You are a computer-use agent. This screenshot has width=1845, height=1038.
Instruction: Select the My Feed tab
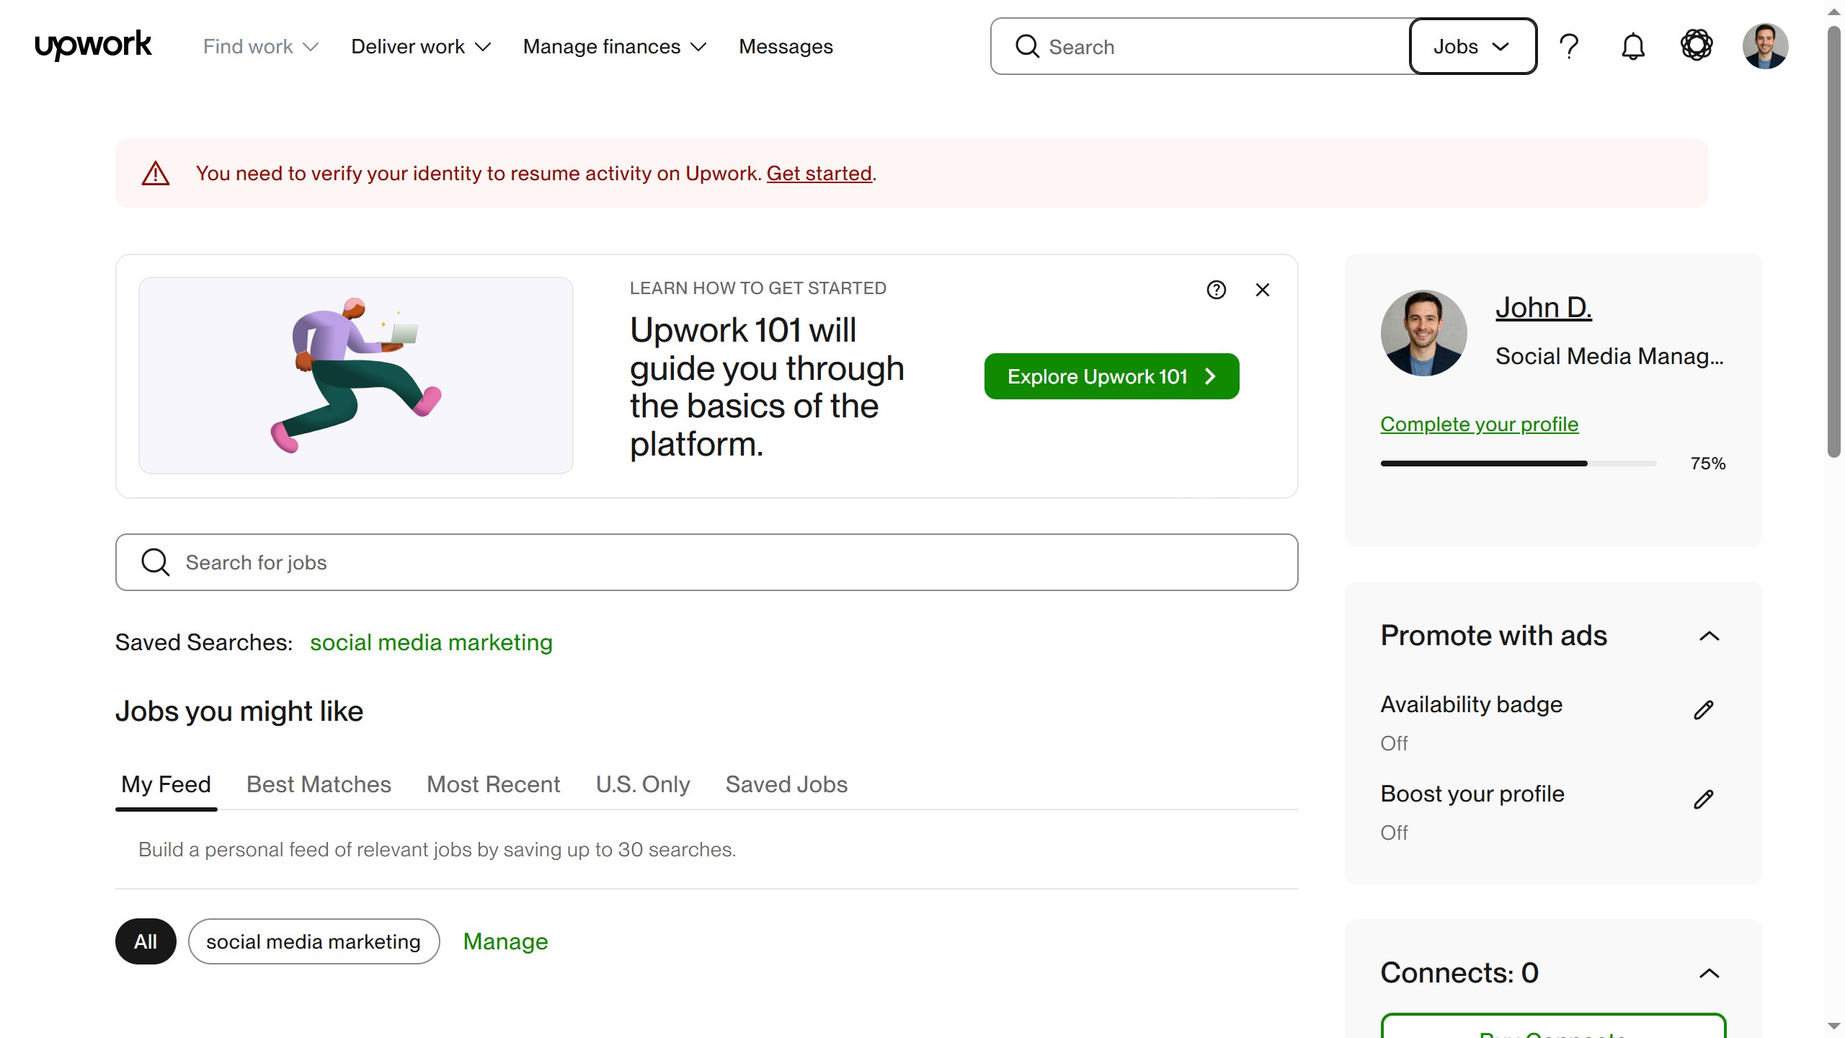166,784
